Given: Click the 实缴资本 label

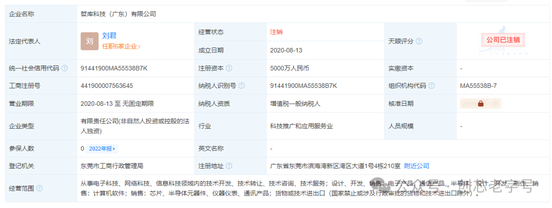Looking at the screenshot, I should (401, 68).
